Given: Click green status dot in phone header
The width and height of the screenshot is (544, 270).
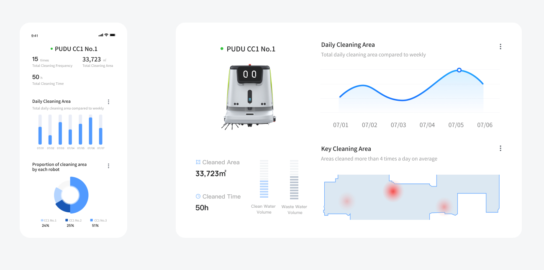Looking at the screenshot, I should [x=52, y=49].
